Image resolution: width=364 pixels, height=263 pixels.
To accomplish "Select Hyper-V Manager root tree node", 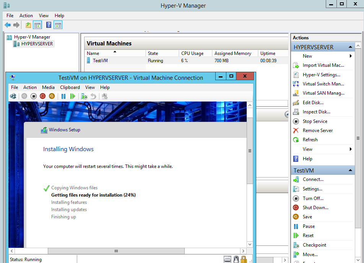I will (29, 37).
